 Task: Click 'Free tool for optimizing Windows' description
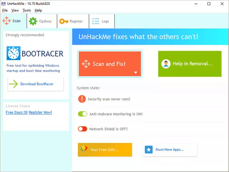click(x=33, y=65)
